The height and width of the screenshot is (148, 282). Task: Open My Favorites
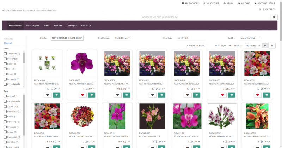(x=190, y=4)
